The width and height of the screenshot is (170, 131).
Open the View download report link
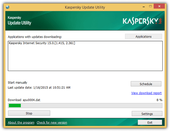[146, 93]
